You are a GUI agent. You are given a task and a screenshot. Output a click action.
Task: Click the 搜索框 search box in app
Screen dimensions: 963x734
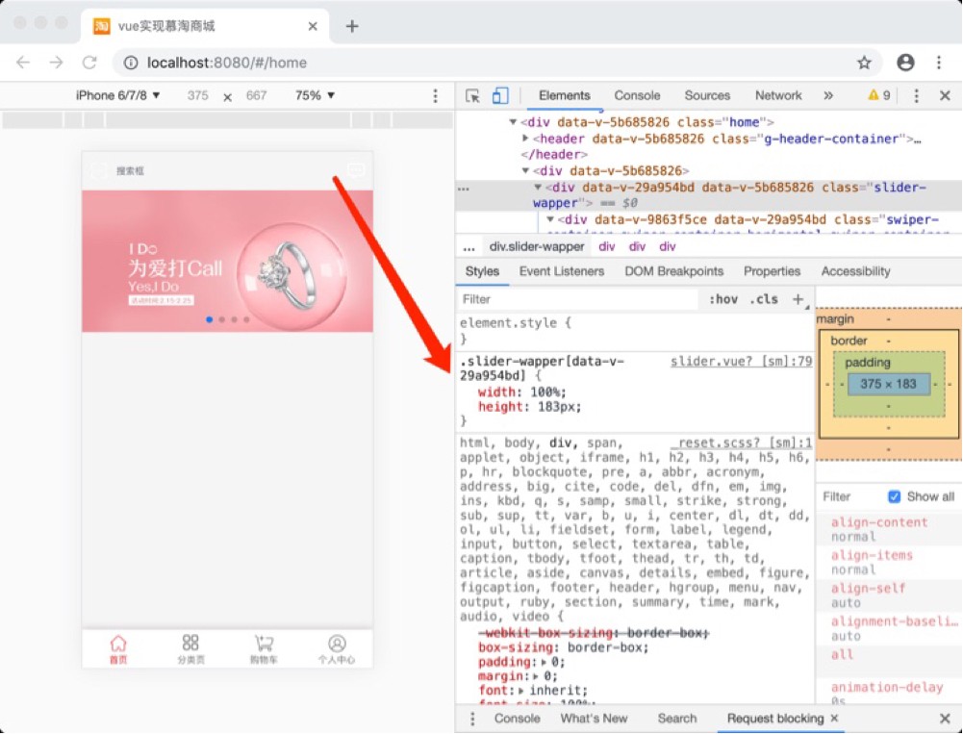(x=130, y=171)
